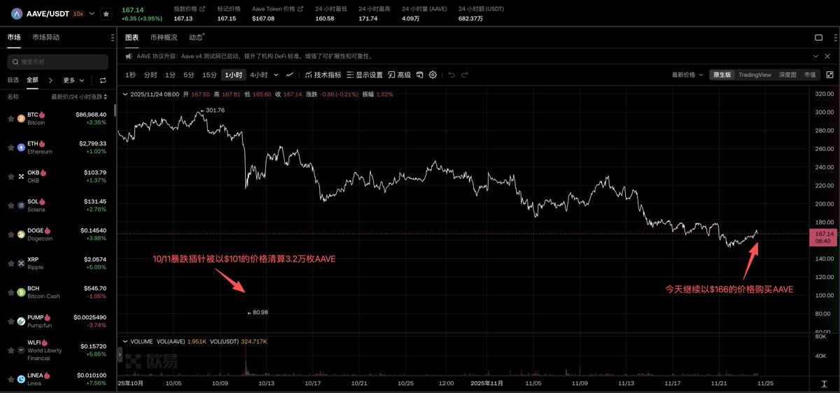
Task: Click the undo arrow in chart toolbar
Action: pyautogui.click(x=451, y=75)
